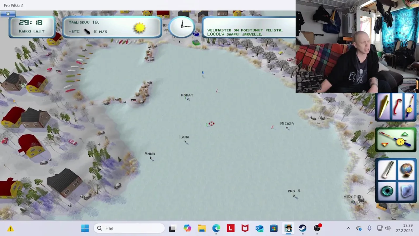The width and height of the screenshot is (419, 236).
Task: Click the -6°C temperature reading
Action: (x=74, y=31)
